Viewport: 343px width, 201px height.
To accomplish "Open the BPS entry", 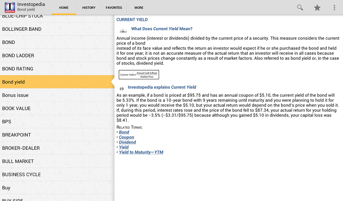I will pyautogui.click(x=57, y=122).
